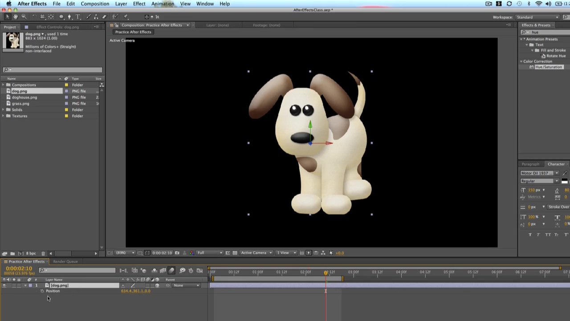Select the Selection arrow tool
The image size is (570, 321).
(x=7, y=17)
